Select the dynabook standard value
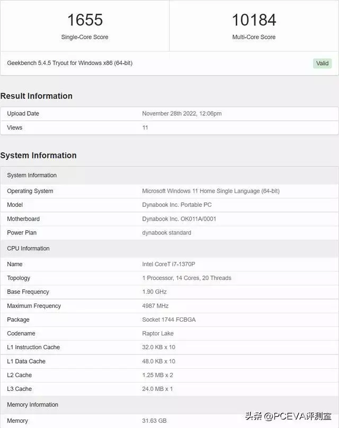The width and height of the screenshot is (339, 428). 166,233
